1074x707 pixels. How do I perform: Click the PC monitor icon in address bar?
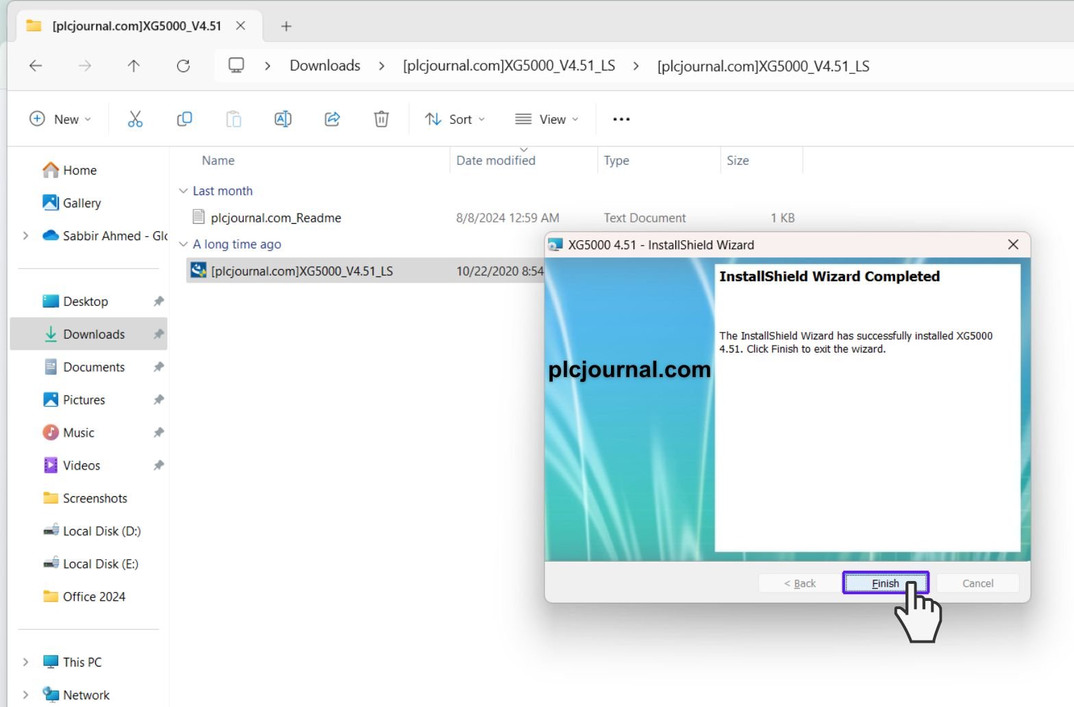pyautogui.click(x=236, y=66)
